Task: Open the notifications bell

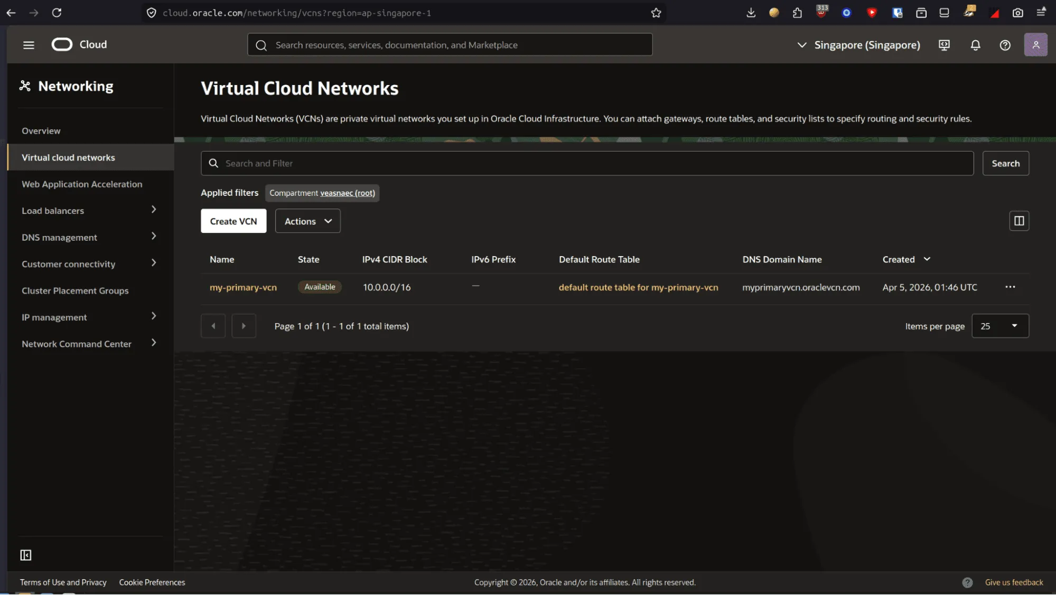Action: (975, 45)
